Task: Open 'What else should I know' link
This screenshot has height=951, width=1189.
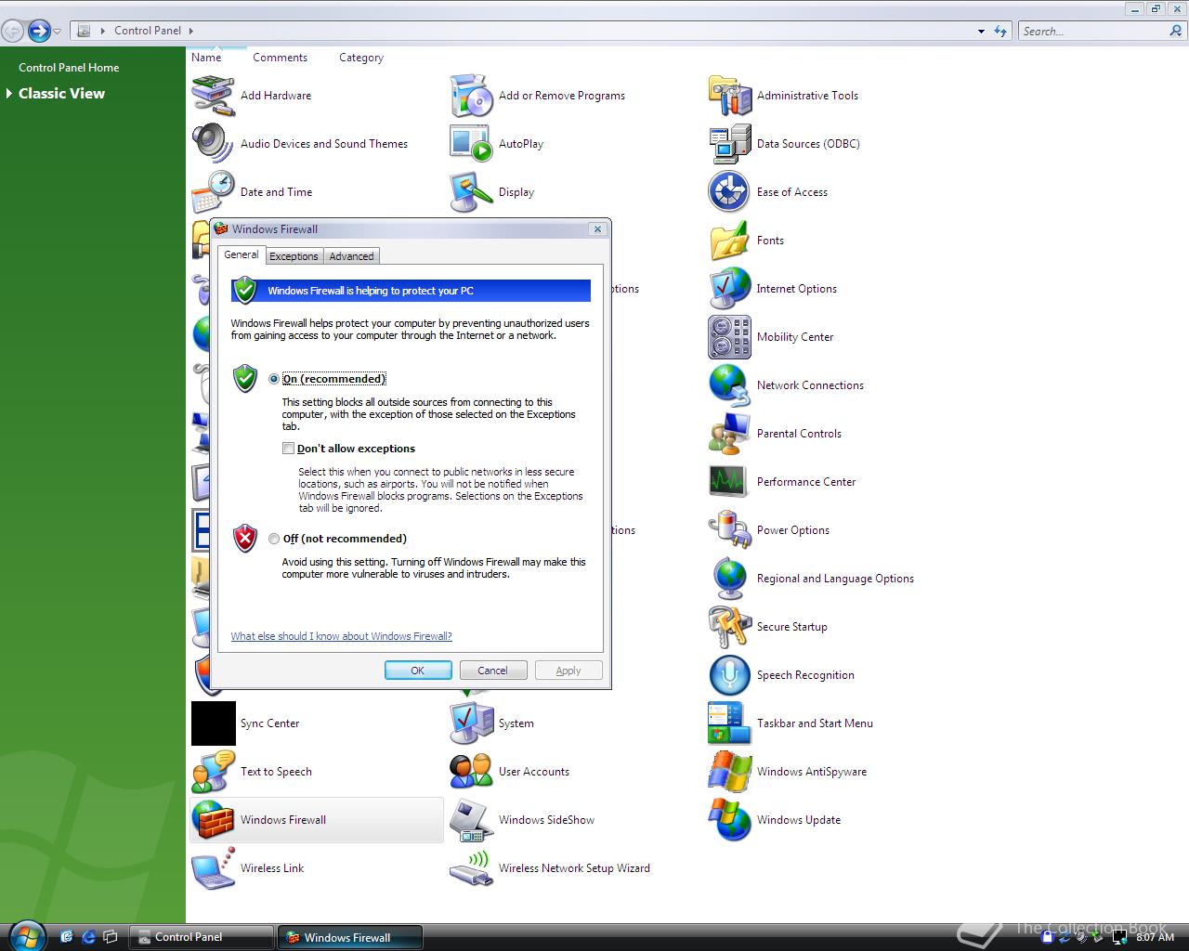Action: 342,636
